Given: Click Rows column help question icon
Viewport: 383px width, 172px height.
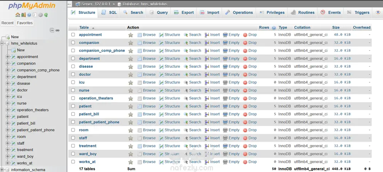Looking at the screenshot, I should click(x=274, y=28).
